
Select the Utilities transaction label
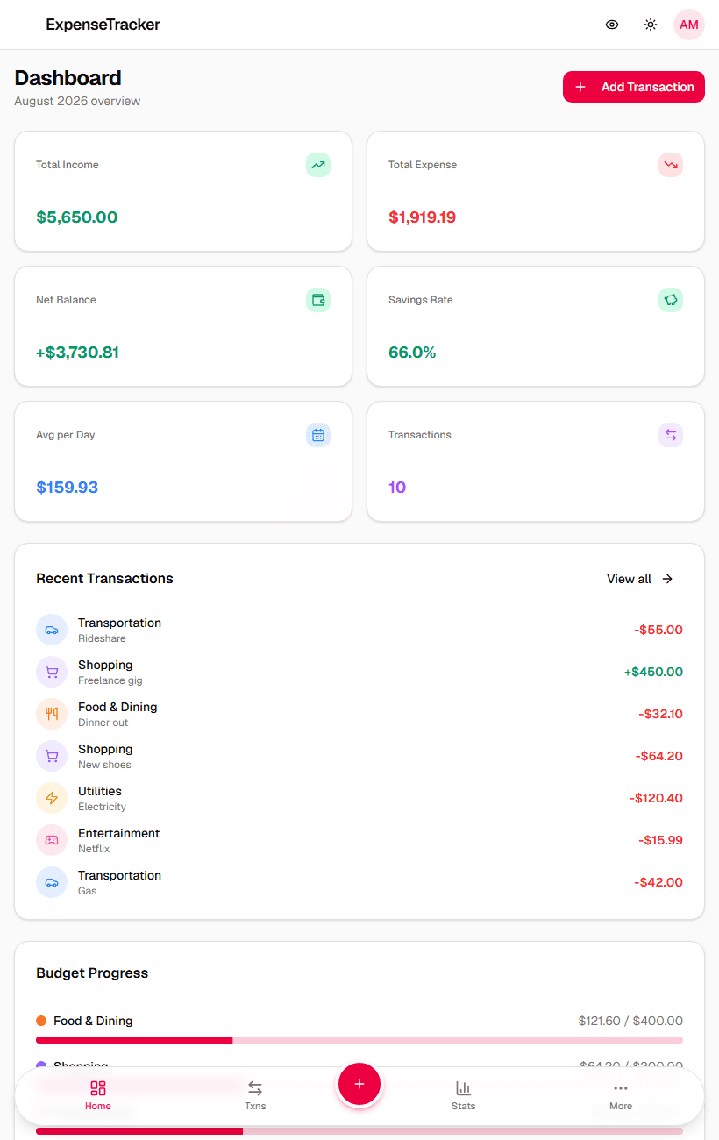[100, 791]
